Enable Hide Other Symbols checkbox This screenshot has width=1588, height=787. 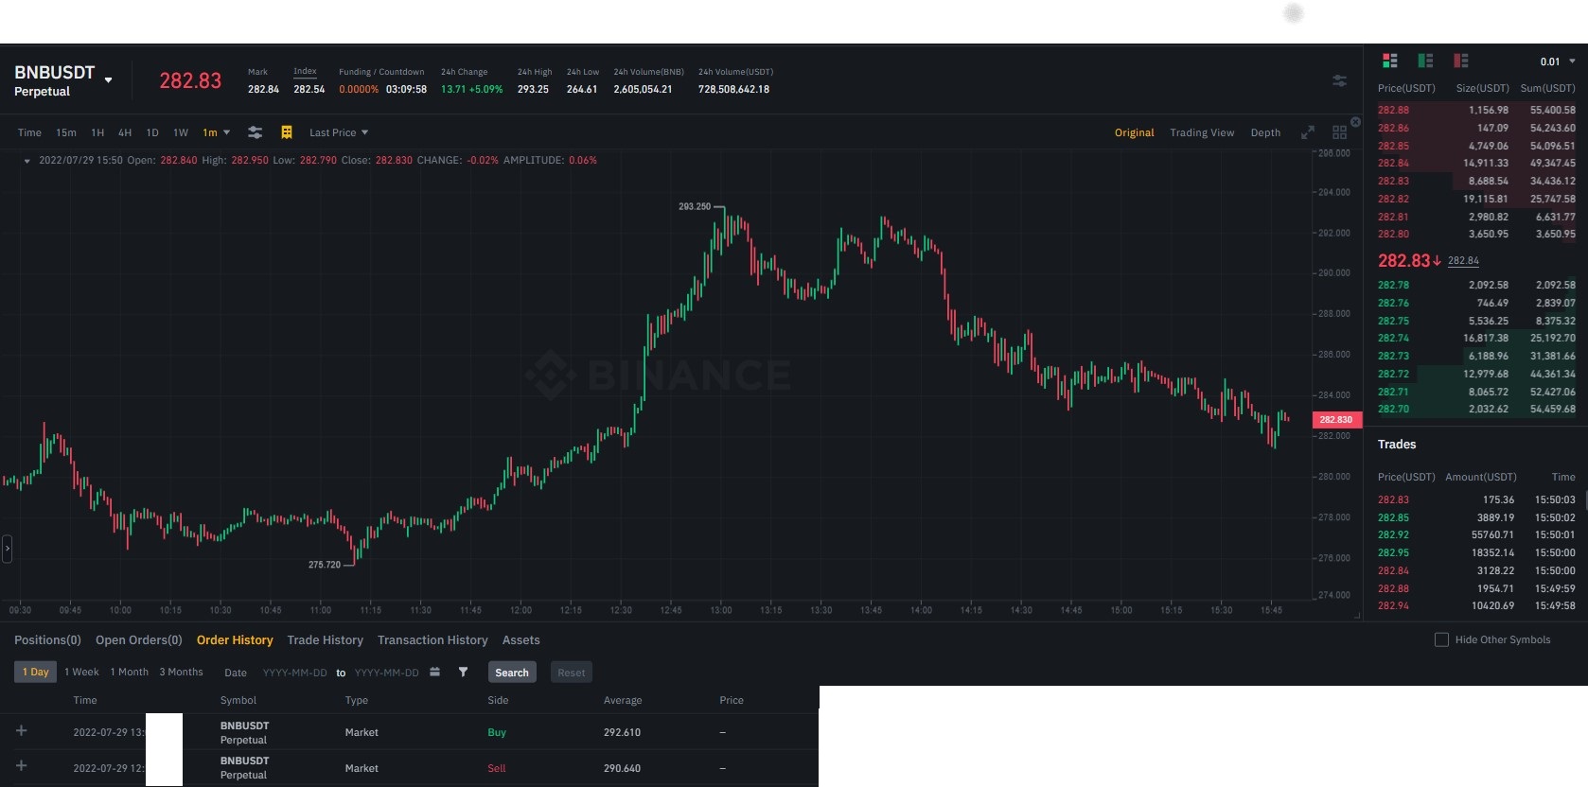point(1441,639)
